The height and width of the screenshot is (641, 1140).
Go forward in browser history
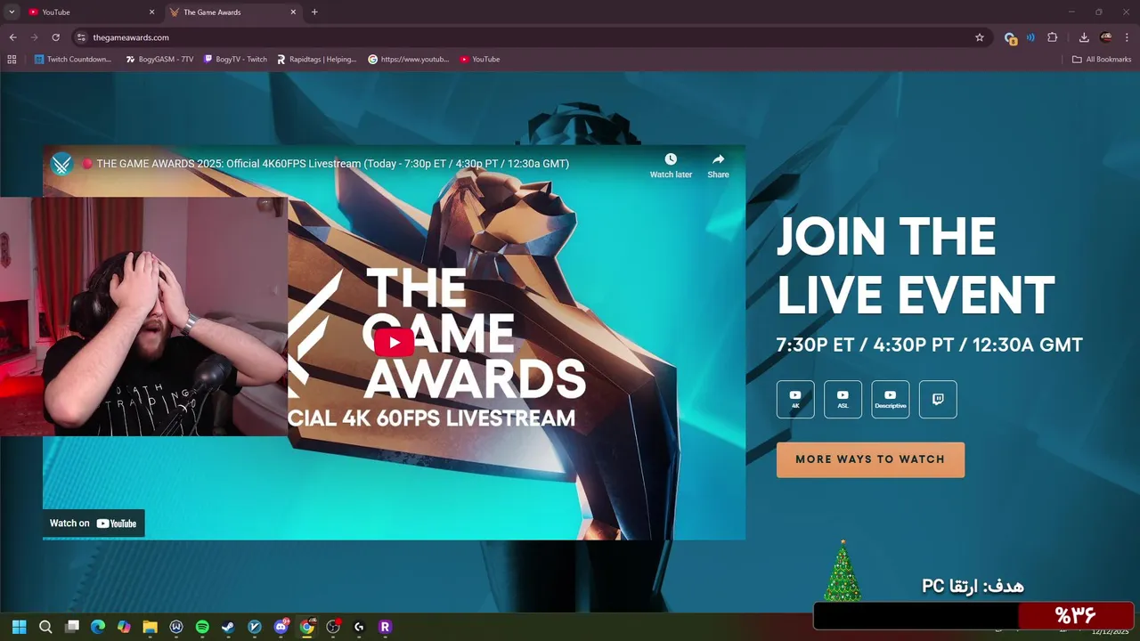pyautogui.click(x=34, y=37)
